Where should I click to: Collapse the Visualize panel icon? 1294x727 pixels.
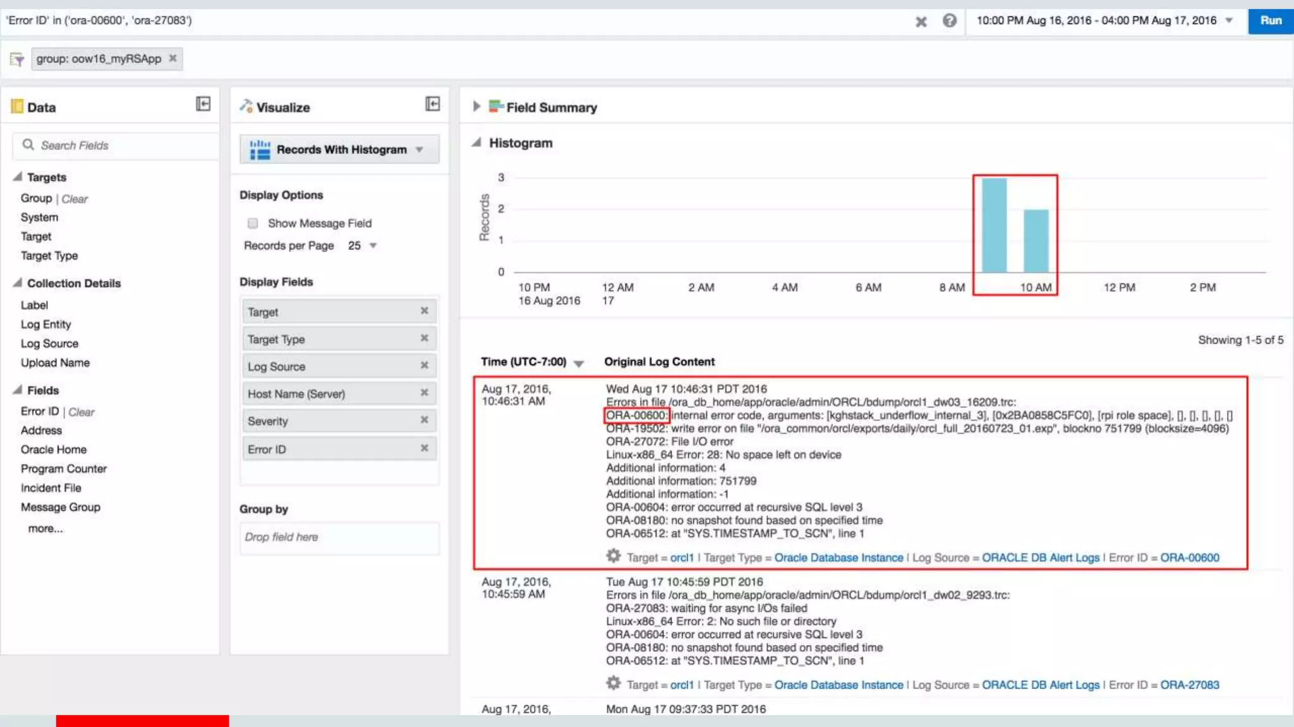coord(432,104)
